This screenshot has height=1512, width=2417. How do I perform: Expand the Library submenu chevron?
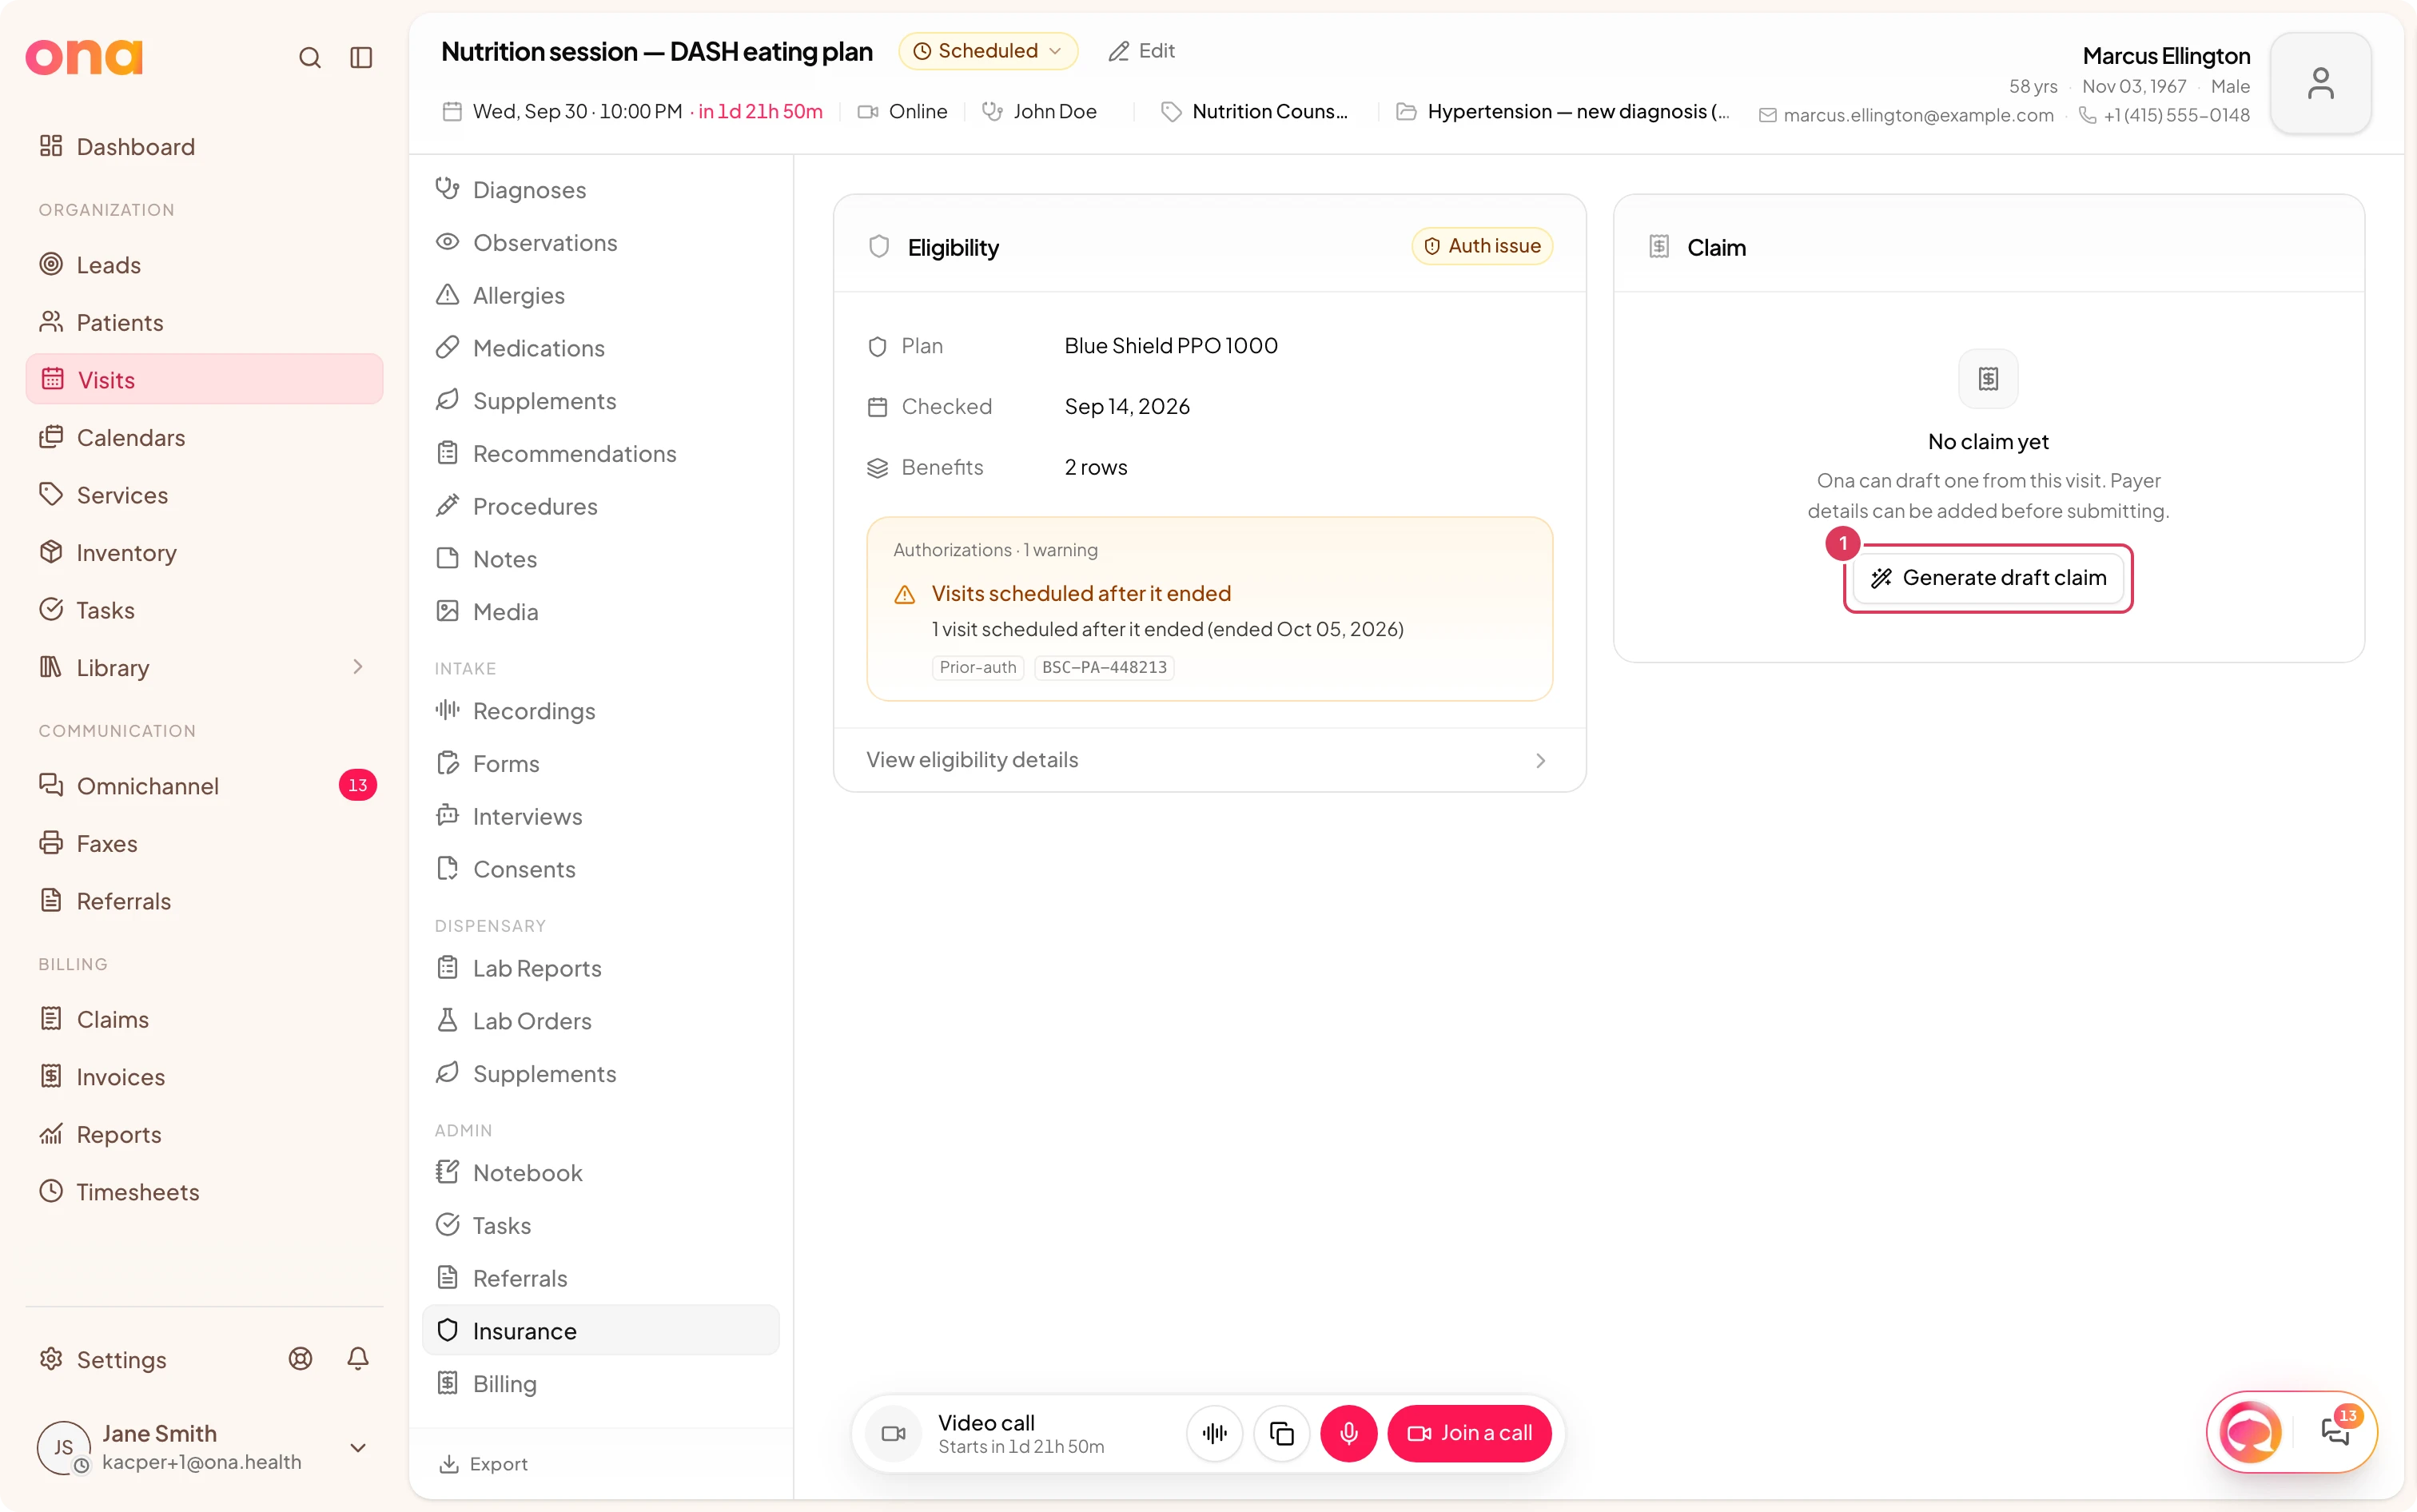358,667
